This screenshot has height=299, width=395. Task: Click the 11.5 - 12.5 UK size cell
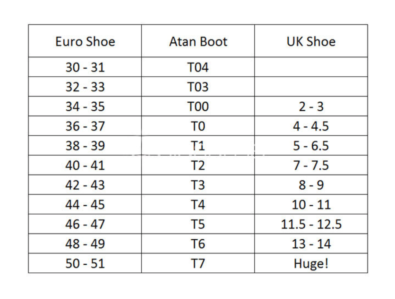[311, 224]
